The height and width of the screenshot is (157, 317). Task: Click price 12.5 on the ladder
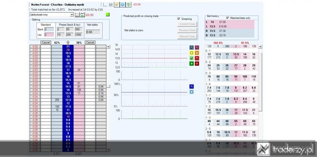pos(68,100)
